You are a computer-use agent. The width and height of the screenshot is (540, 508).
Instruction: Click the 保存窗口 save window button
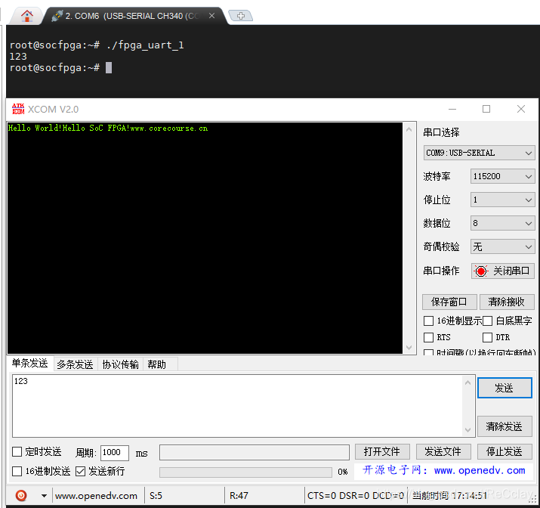pyautogui.click(x=449, y=302)
